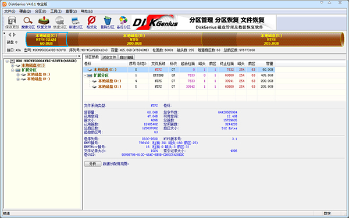The height and width of the screenshot is (218, 349).
Task: Switch to the 浏览文件 tab
Action: tap(109, 58)
